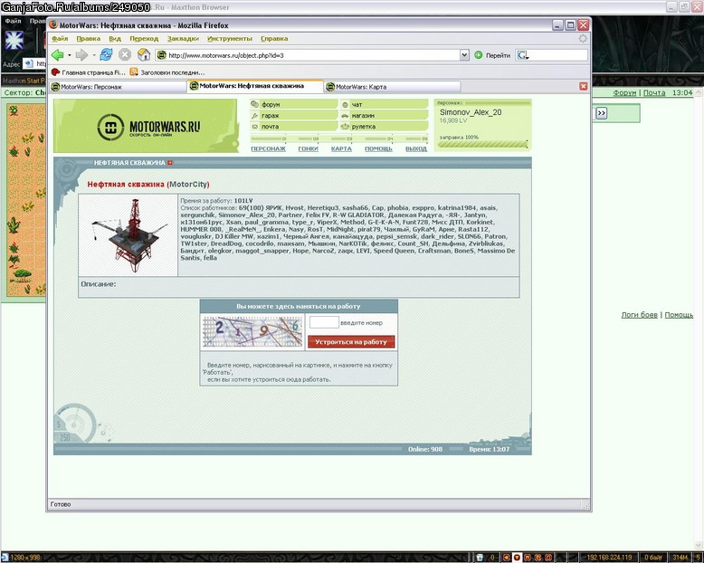Viewport: 704px width, 563px height.
Task: Open the Back button history dropdown arrow
Action: [69, 55]
